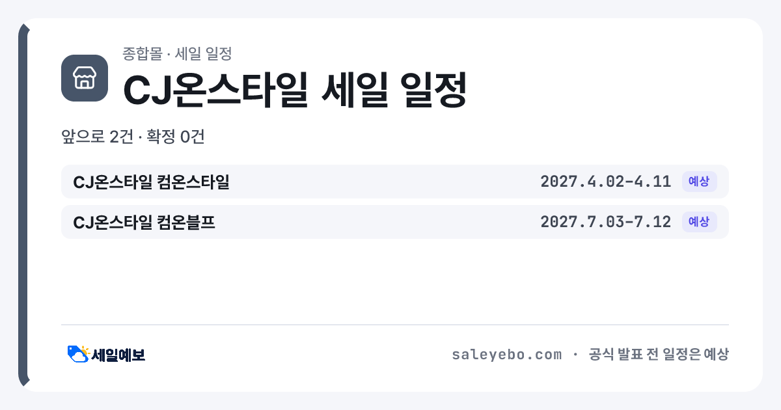Viewport: 781px width, 410px height.
Task: Click the sun symbol in the 세일예보 logo
Action: [85, 350]
